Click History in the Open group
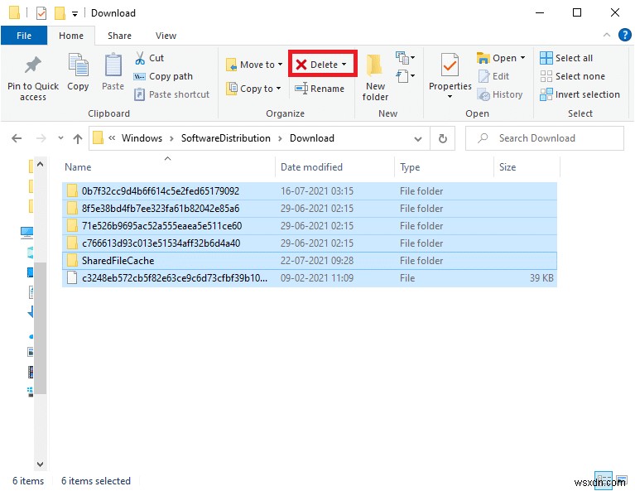 click(x=500, y=94)
